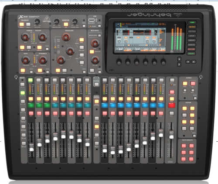Screen dimensions: 218x184
Task: Toggle Mute on the first channel strip
Action: pos(31,113)
